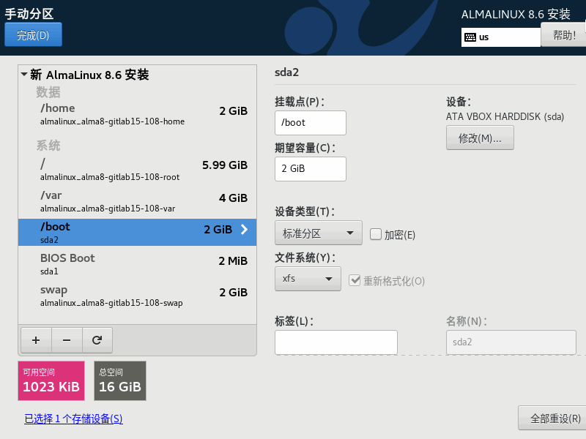Image resolution: width=586 pixels, height=439 pixels.
Task: Open the 设备类型 标准分区 dropdown
Action: pos(319,233)
